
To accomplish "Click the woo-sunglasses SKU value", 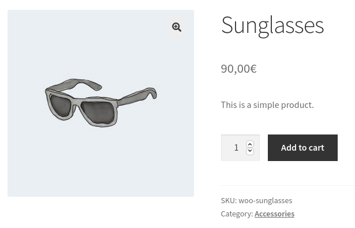I will (266, 201).
